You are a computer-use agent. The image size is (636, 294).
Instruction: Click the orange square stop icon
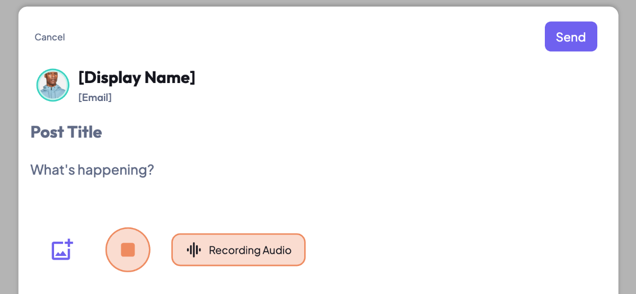tap(128, 250)
